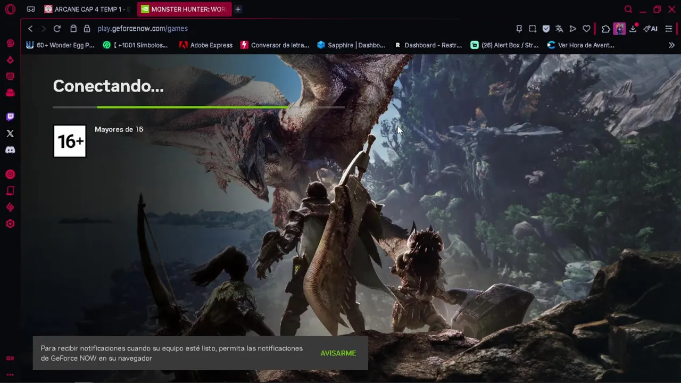Click the sidebar toolbox icon above Twitch
The image size is (681, 383).
(x=10, y=93)
